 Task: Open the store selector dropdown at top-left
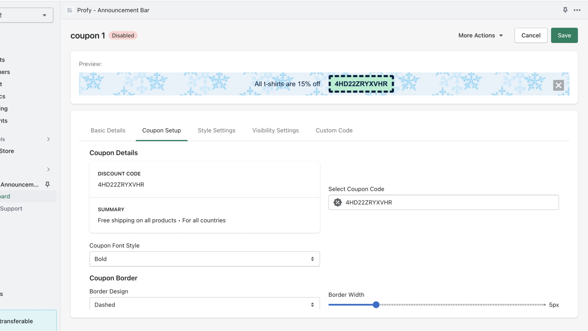click(26, 15)
